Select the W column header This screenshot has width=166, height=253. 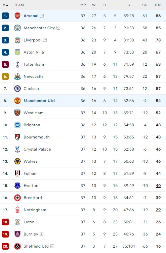point(94,5)
